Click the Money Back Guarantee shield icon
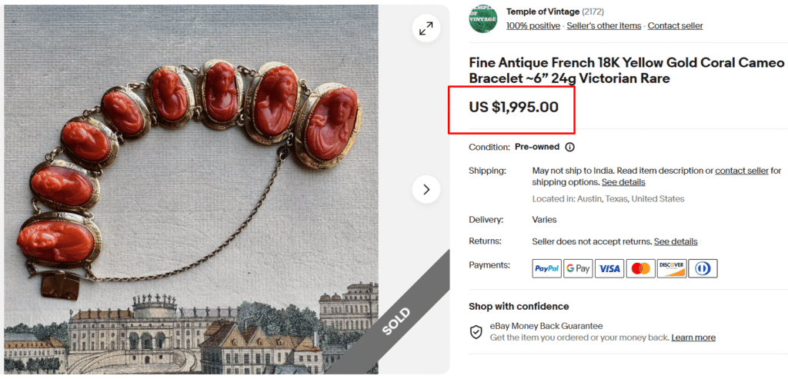Viewport: 788px width, 379px height. tap(476, 332)
